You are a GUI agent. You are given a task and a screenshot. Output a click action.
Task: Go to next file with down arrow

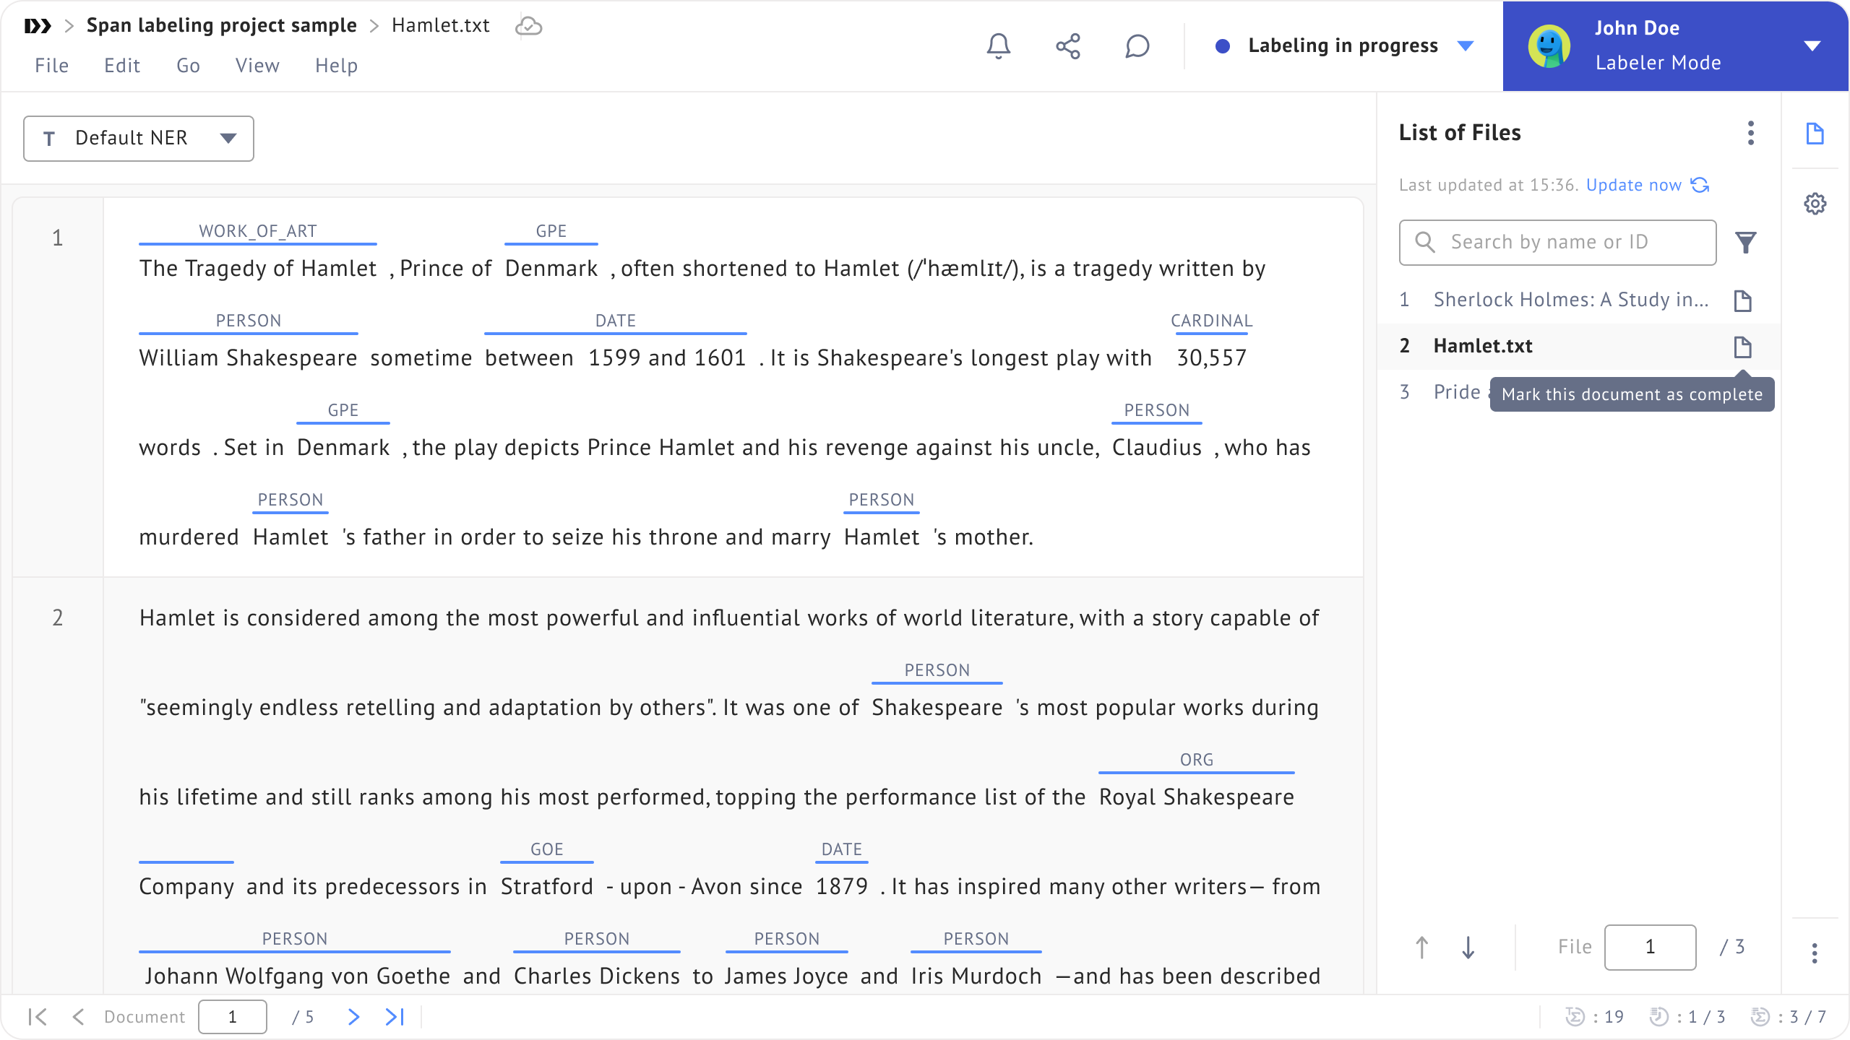[1468, 947]
